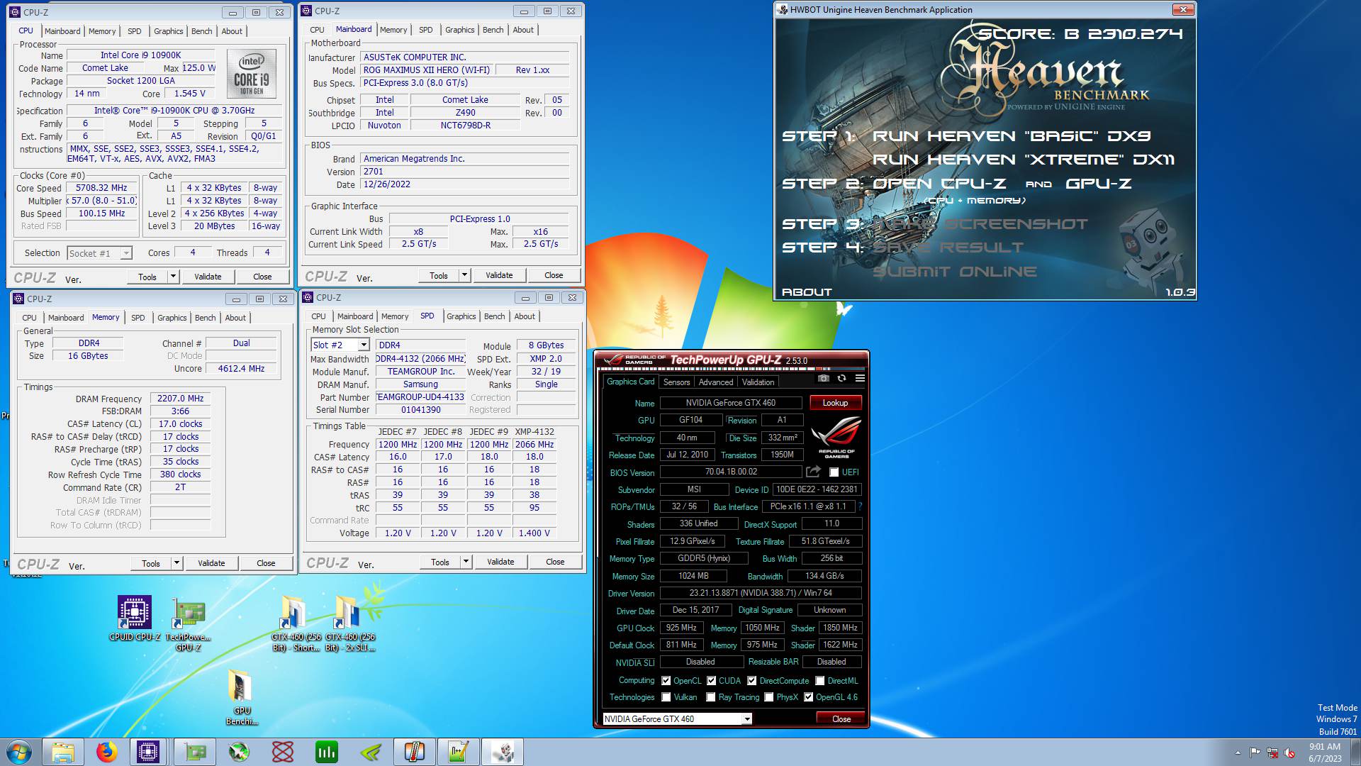Open About tab in CPU-Z SPD window
1361x766 pixels.
point(525,316)
